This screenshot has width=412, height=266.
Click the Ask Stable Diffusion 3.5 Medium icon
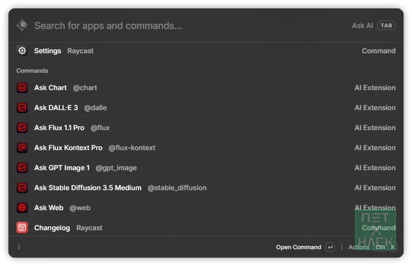click(x=22, y=188)
